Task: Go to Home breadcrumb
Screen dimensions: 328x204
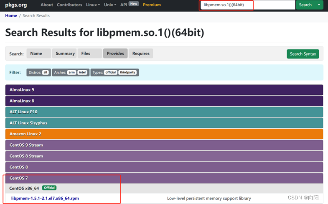Action: 11,16
